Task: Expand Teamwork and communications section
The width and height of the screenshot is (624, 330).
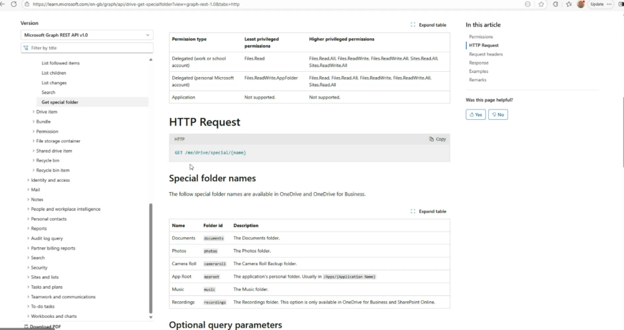Action: click(x=63, y=297)
